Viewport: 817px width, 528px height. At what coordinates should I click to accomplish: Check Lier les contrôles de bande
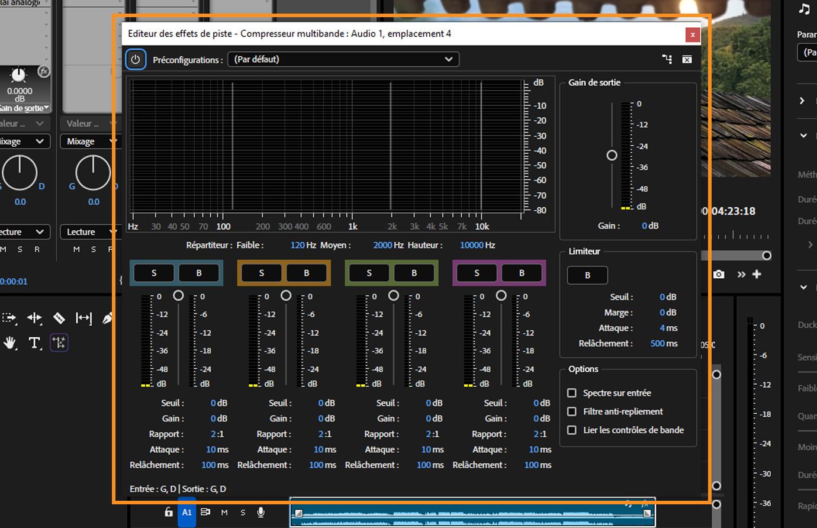coord(572,430)
